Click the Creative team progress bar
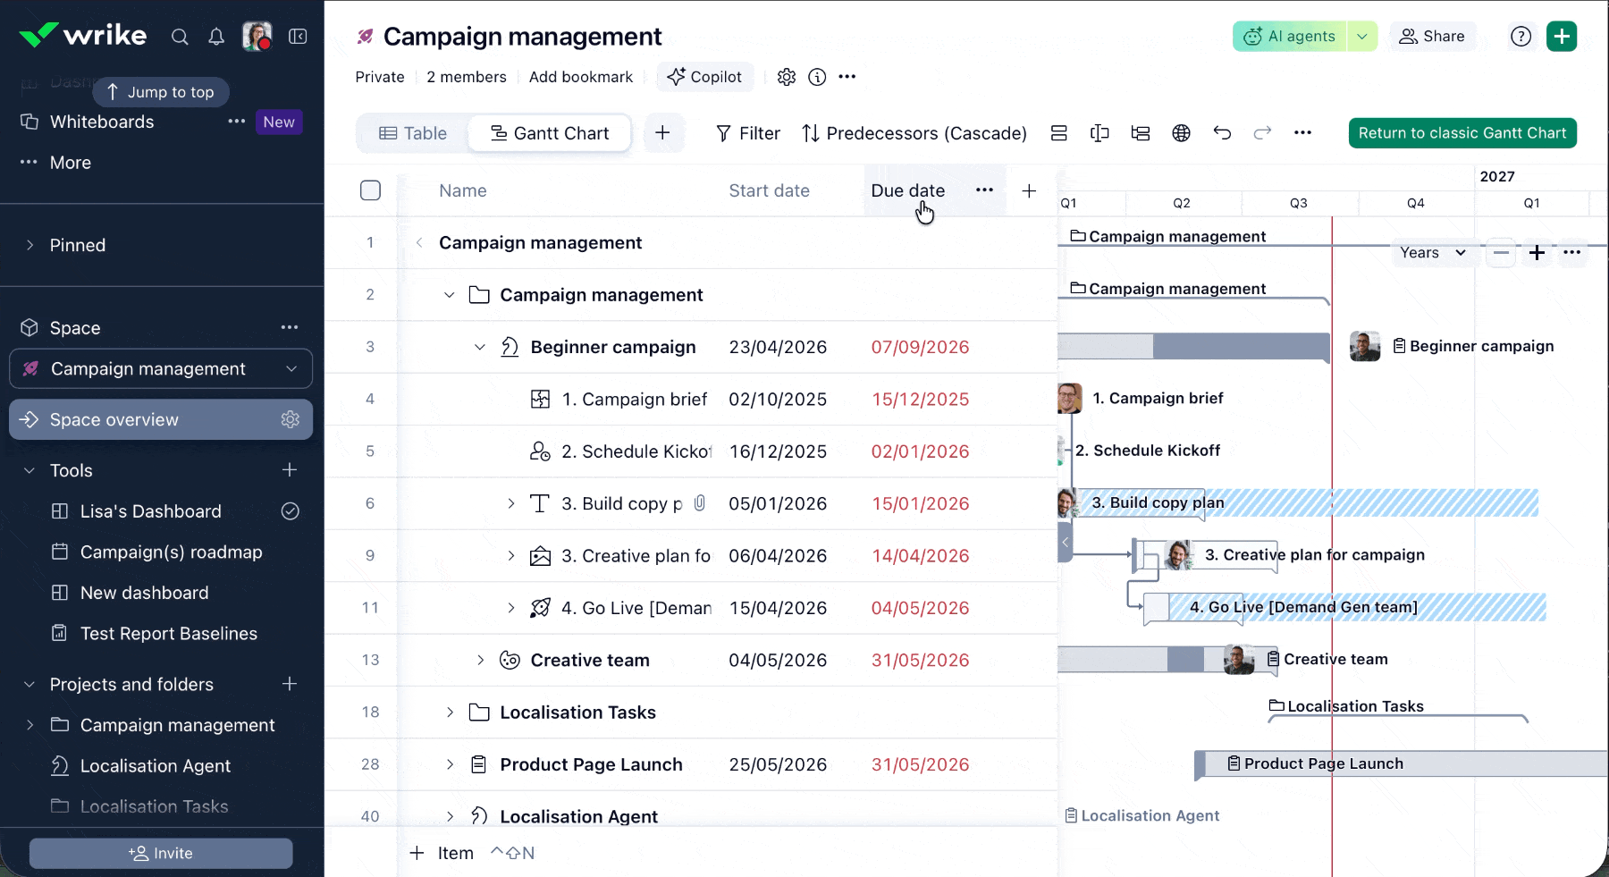Viewport: 1609px width, 877px height. 1168,660
